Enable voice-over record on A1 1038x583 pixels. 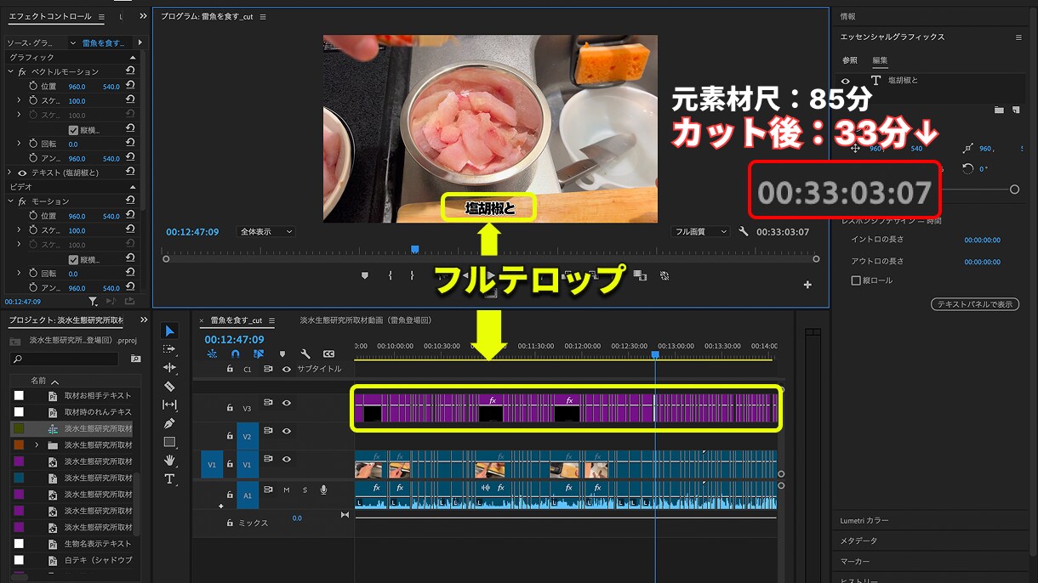[x=323, y=490]
